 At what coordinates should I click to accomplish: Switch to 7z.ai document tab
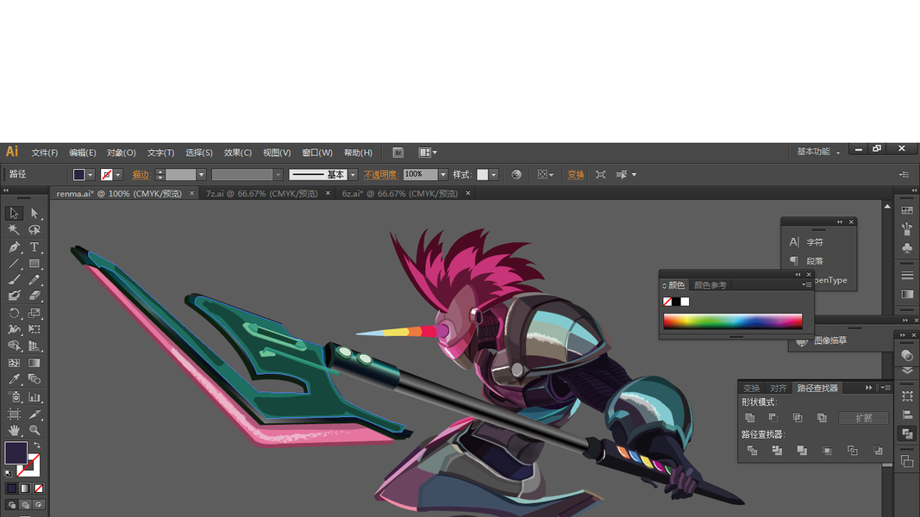261,193
